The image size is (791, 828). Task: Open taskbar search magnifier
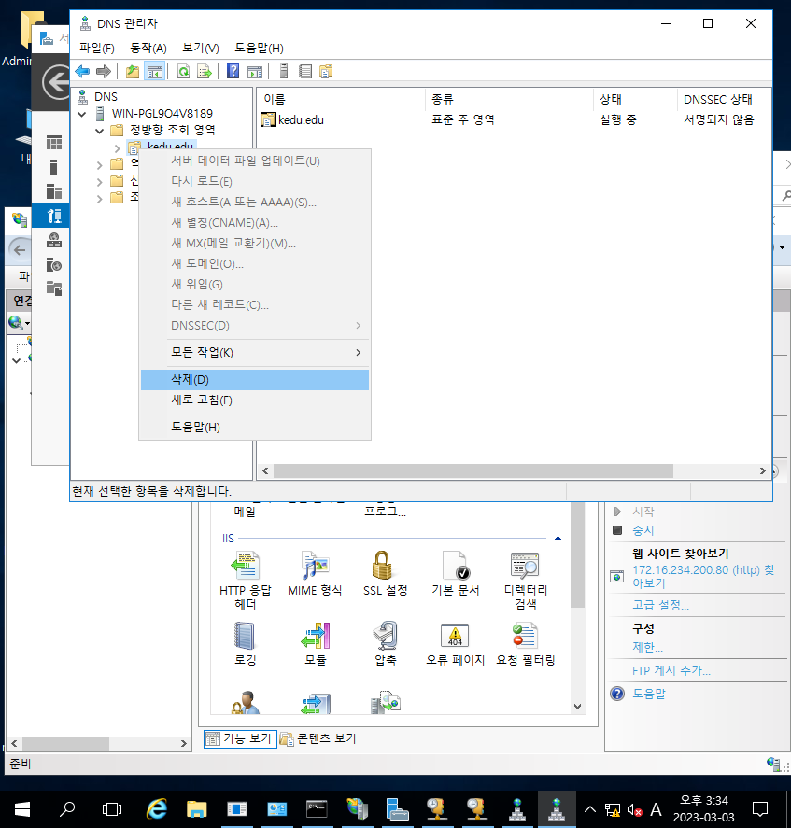click(67, 809)
